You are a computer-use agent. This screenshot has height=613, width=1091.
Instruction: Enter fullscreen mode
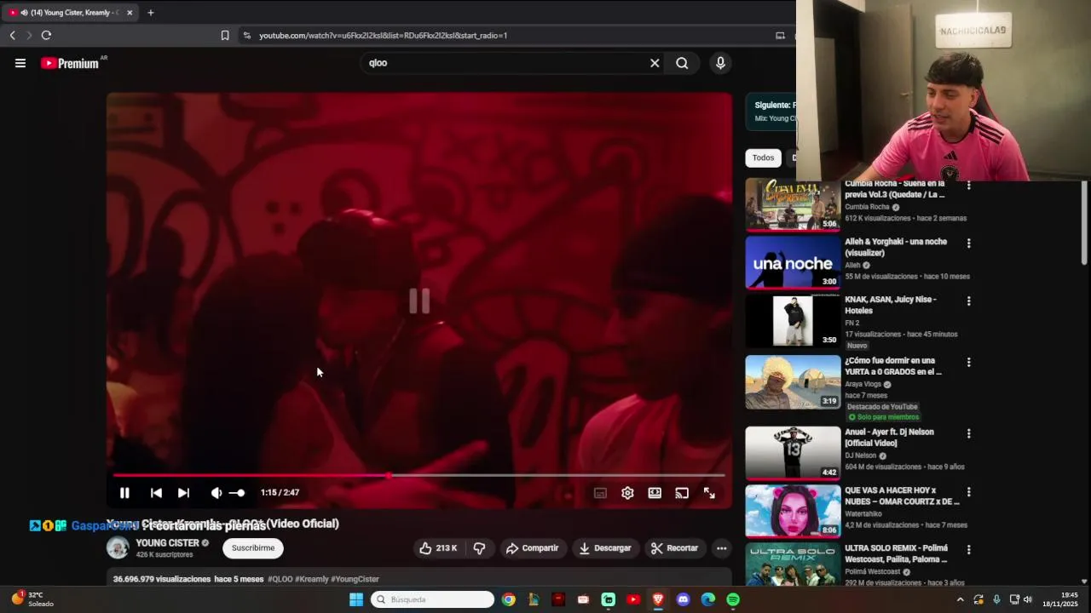tap(709, 493)
